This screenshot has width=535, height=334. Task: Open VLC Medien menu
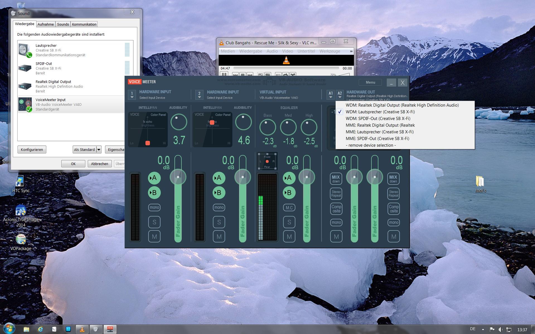(228, 51)
